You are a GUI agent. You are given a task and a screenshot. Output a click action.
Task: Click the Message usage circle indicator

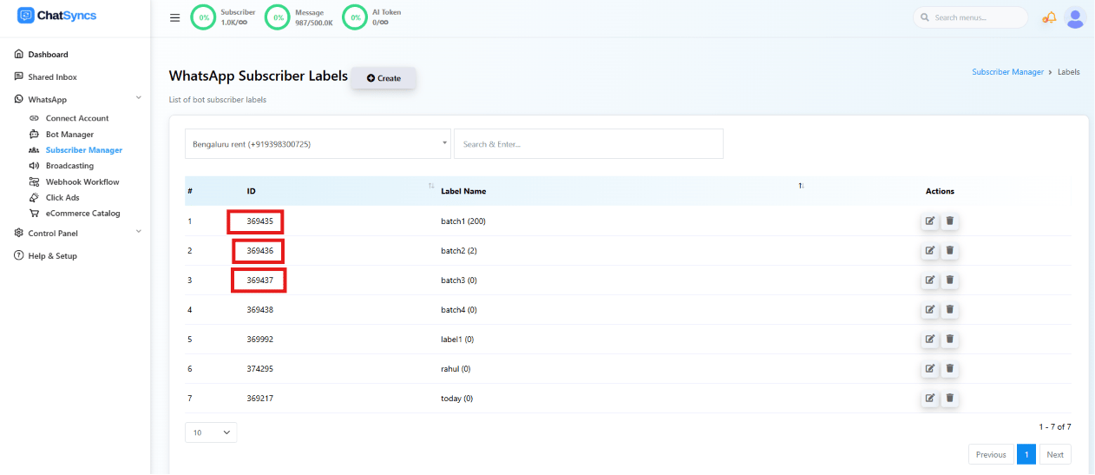pyautogui.click(x=277, y=17)
